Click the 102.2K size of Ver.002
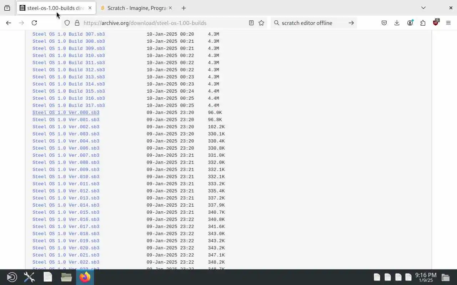This screenshot has width=457, height=285. tap(216, 127)
